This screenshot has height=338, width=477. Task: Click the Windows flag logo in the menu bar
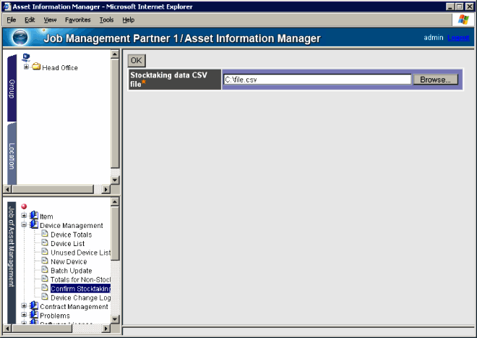click(463, 20)
